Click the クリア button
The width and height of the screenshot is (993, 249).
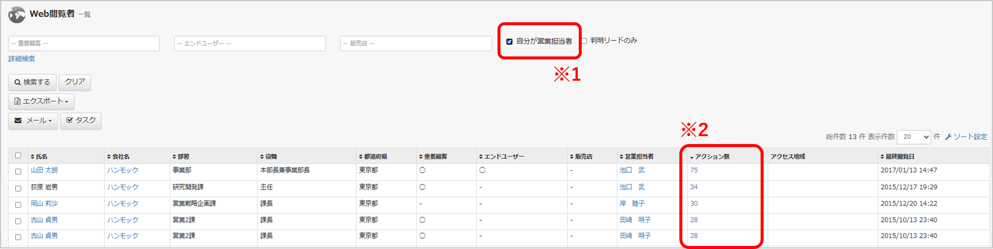pos(75,82)
